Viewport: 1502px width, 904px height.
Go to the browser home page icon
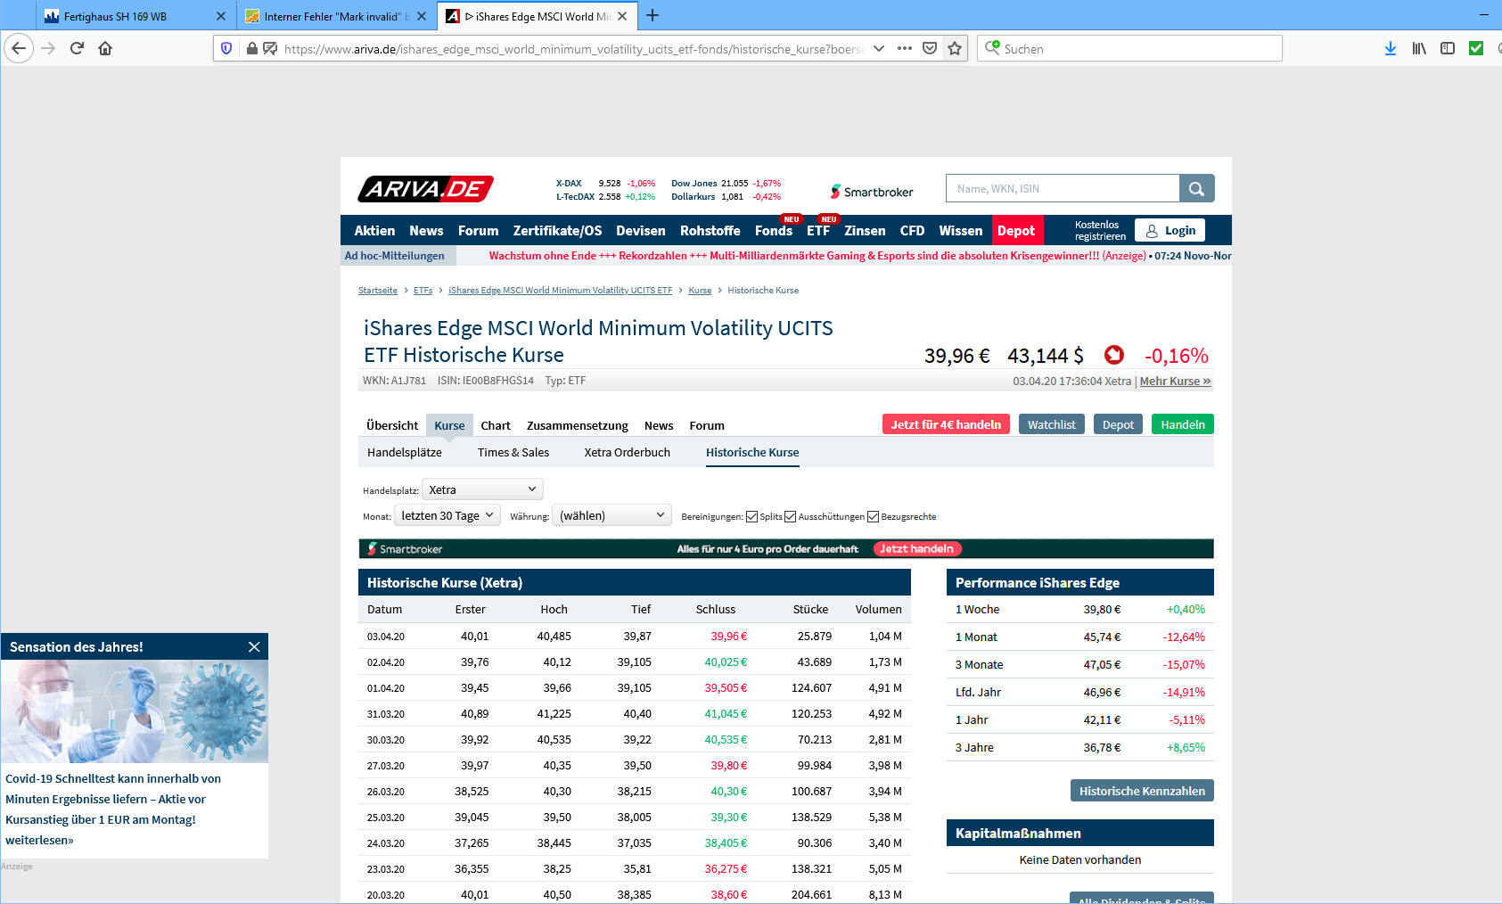click(105, 48)
